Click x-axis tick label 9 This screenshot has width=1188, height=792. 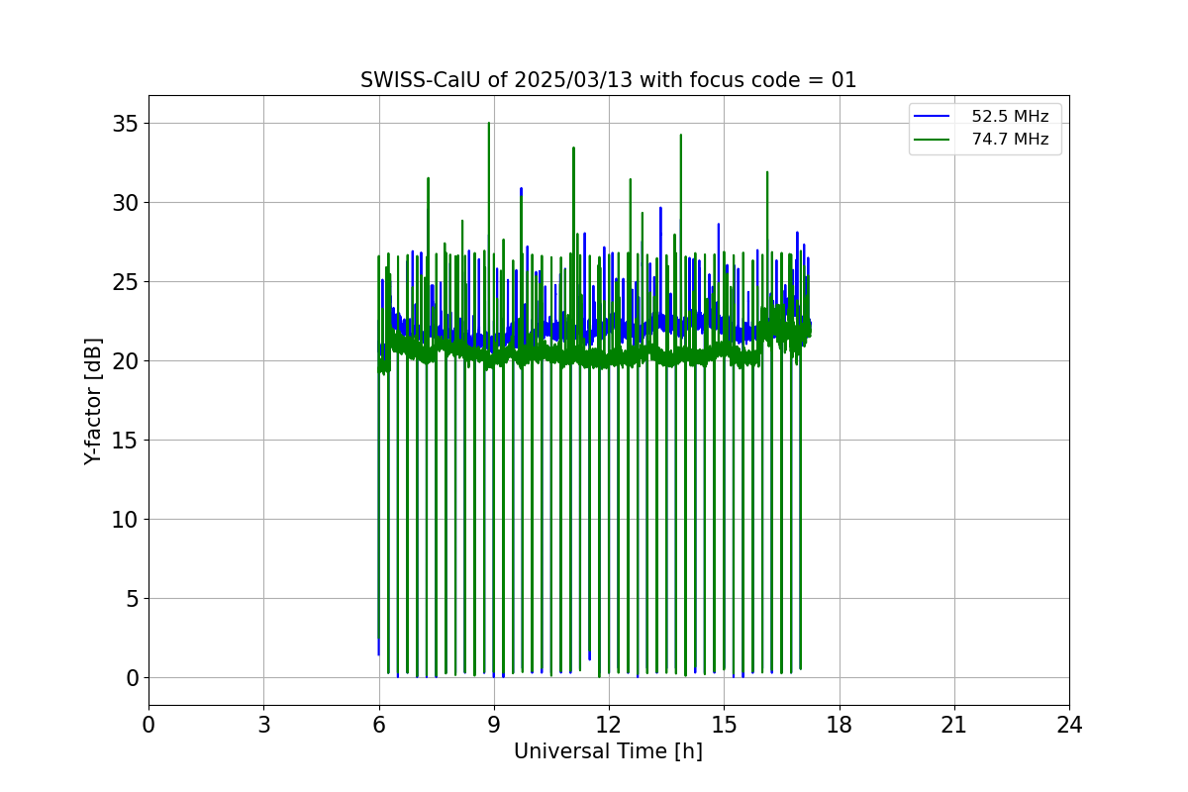click(493, 726)
